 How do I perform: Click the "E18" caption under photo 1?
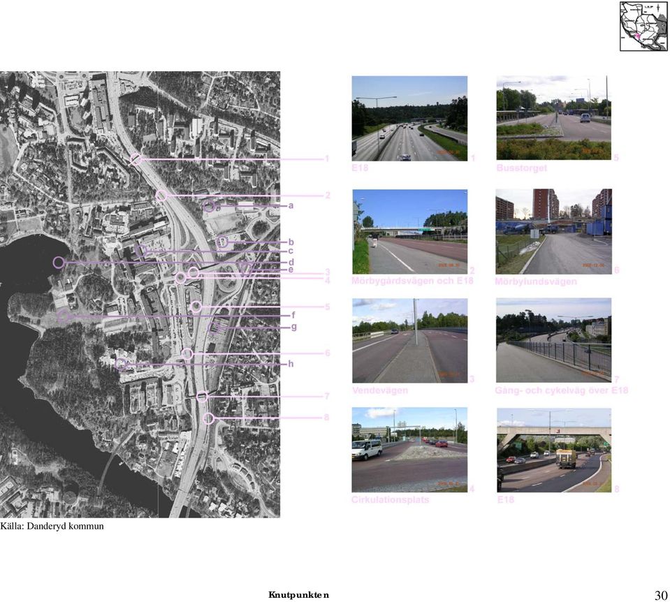360,168
